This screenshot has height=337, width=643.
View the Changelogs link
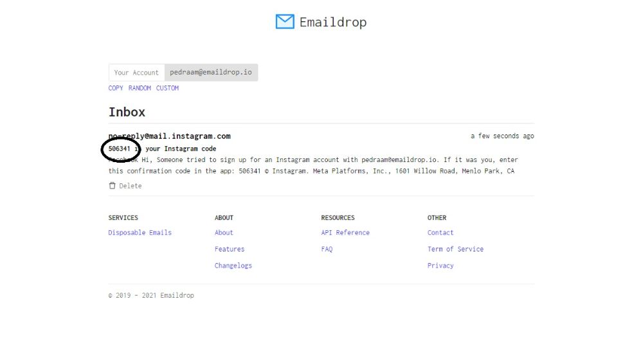pyautogui.click(x=233, y=266)
